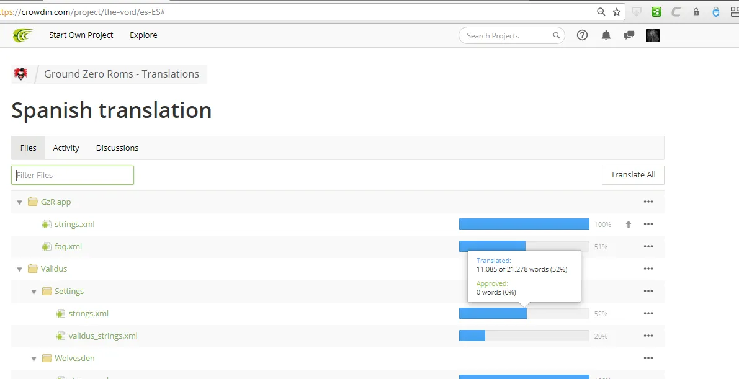This screenshot has width=739, height=379.
Task: Click the Validus folder name
Action: pyautogui.click(x=54, y=269)
